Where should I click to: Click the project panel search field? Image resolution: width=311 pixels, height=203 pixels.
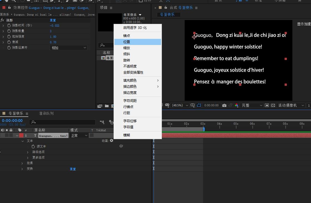click(106, 45)
